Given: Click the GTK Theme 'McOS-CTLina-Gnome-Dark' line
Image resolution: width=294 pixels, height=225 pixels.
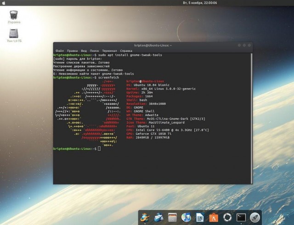Looking at the screenshot, I should coord(165,118).
